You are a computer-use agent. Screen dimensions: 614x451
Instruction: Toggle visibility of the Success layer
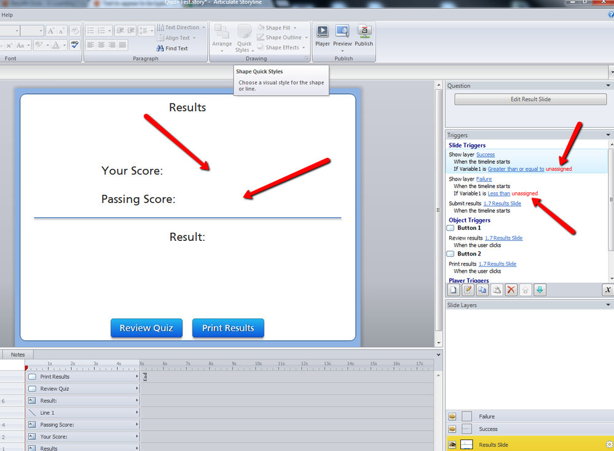[452, 429]
